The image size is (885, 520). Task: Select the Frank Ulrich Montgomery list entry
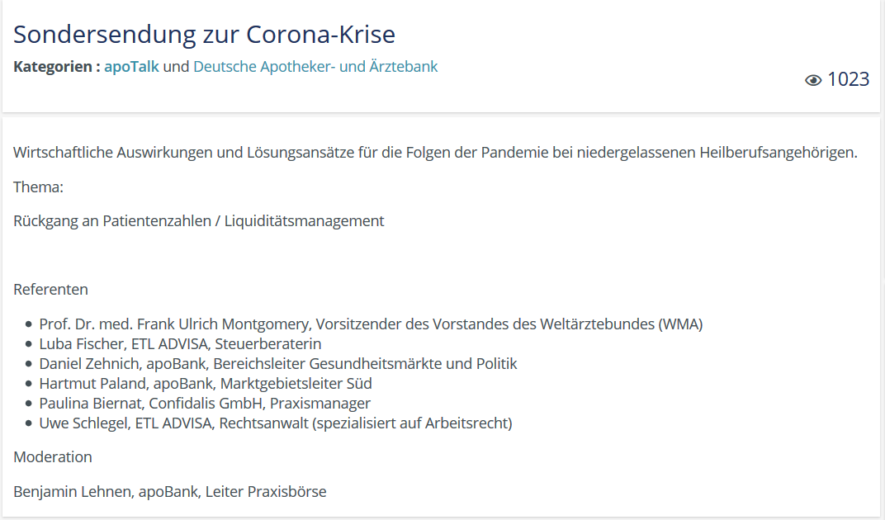pyautogui.click(x=371, y=324)
